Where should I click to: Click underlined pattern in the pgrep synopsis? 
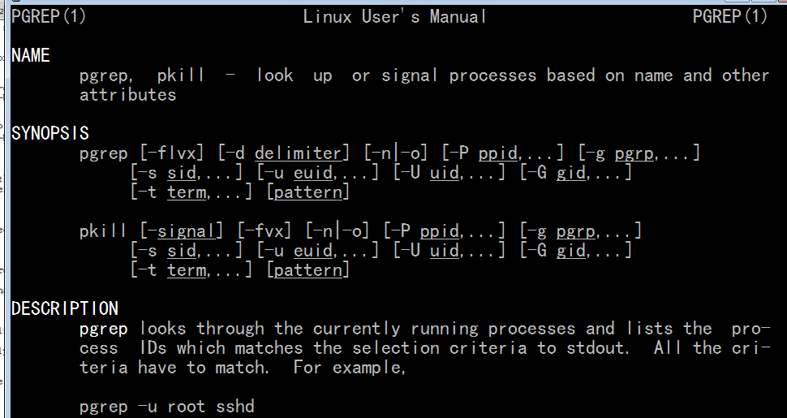(307, 192)
